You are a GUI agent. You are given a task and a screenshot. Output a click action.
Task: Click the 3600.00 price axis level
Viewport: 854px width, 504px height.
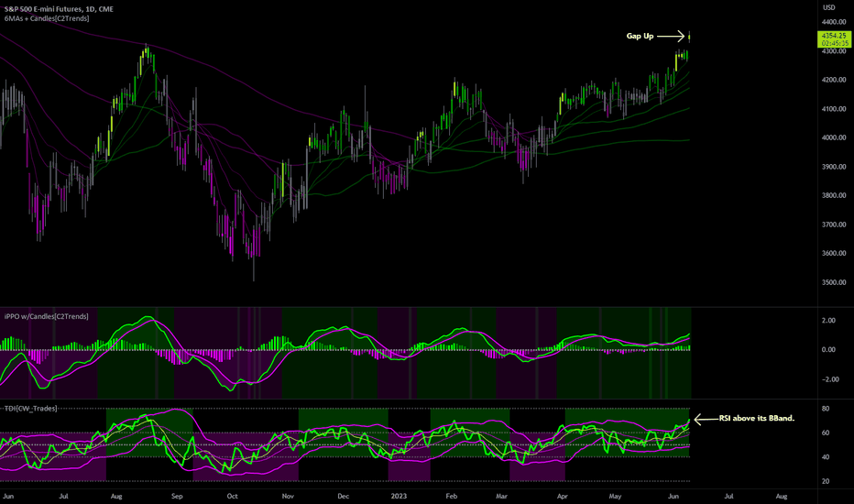pyautogui.click(x=834, y=253)
